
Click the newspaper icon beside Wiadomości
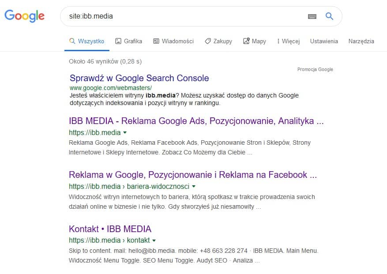tap(155, 41)
